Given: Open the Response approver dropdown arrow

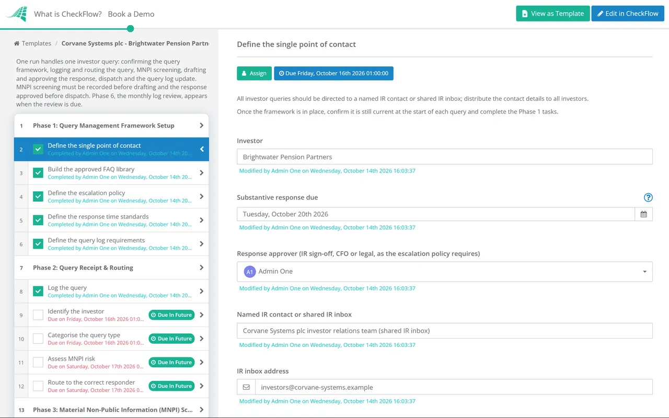Looking at the screenshot, I should [x=644, y=272].
